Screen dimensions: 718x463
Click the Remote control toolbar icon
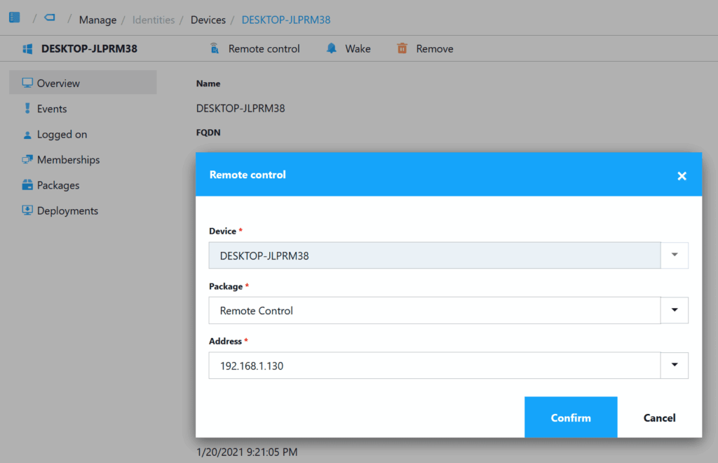pyautogui.click(x=215, y=48)
